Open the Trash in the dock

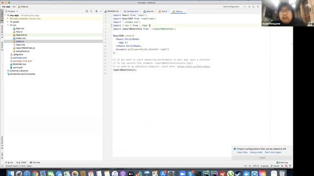pyautogui.click(x=282, y=174)
